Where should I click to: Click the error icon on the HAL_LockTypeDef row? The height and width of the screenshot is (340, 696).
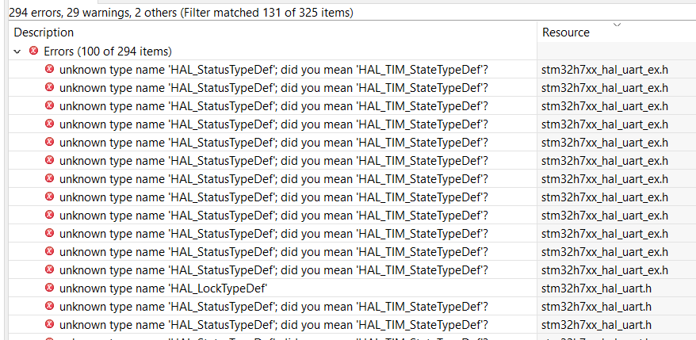pyautogui.click(x=49, y=288)
